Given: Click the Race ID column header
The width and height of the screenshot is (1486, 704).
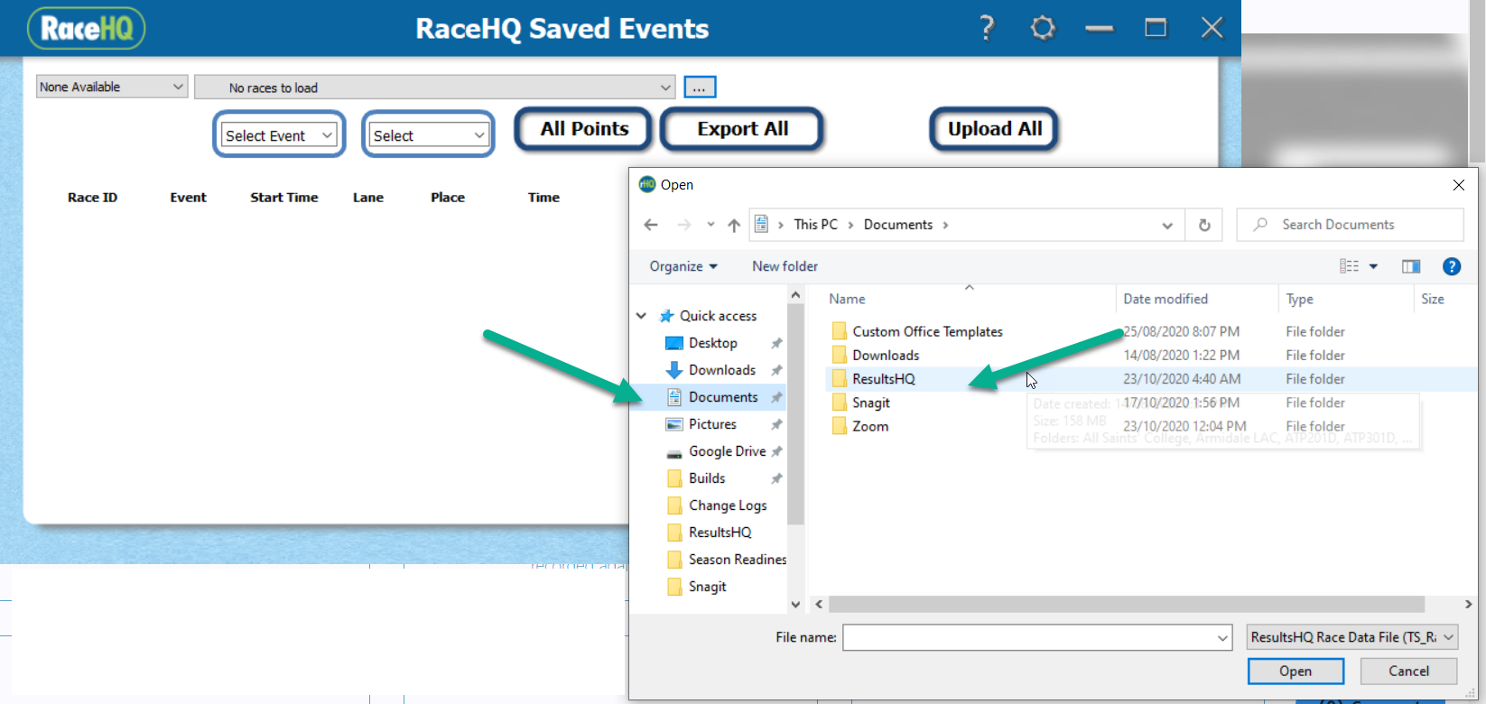Looking at the screenshot, I should pyautogui.click(x=92, y=198).
